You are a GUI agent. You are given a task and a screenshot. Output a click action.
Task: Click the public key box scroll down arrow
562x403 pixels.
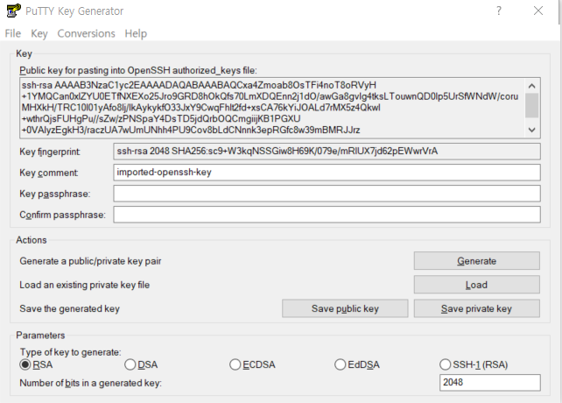(532, 130)
